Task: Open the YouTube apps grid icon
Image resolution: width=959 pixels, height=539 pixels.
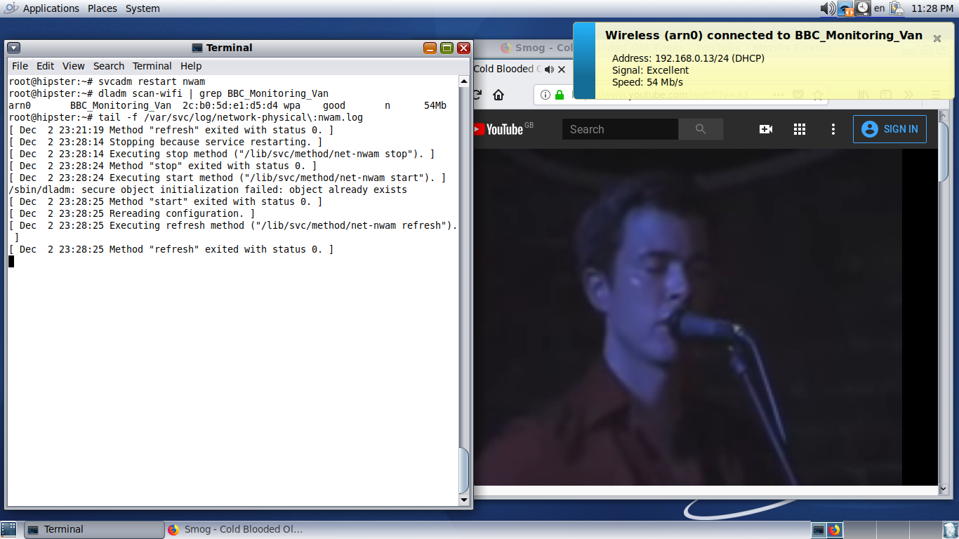Action: click(x=800, y=129)
